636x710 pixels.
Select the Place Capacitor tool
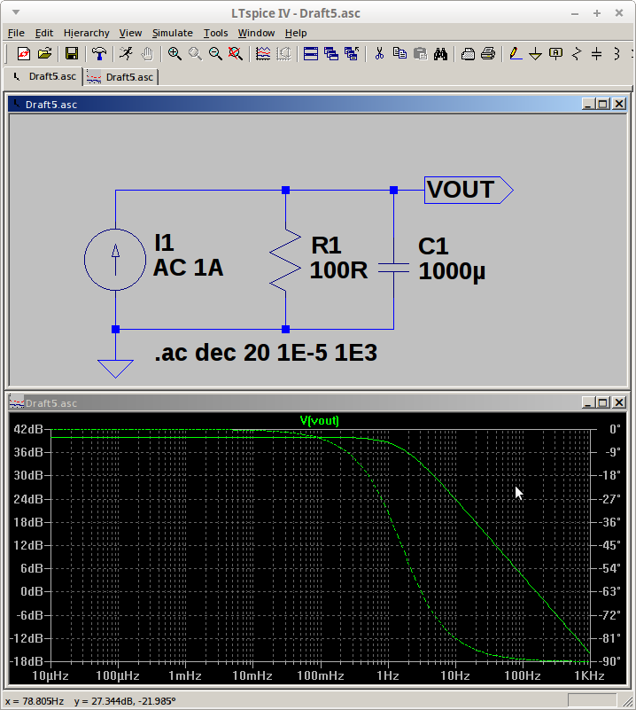pos(597,54)
